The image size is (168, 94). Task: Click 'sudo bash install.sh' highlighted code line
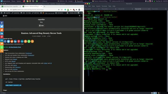13,85
